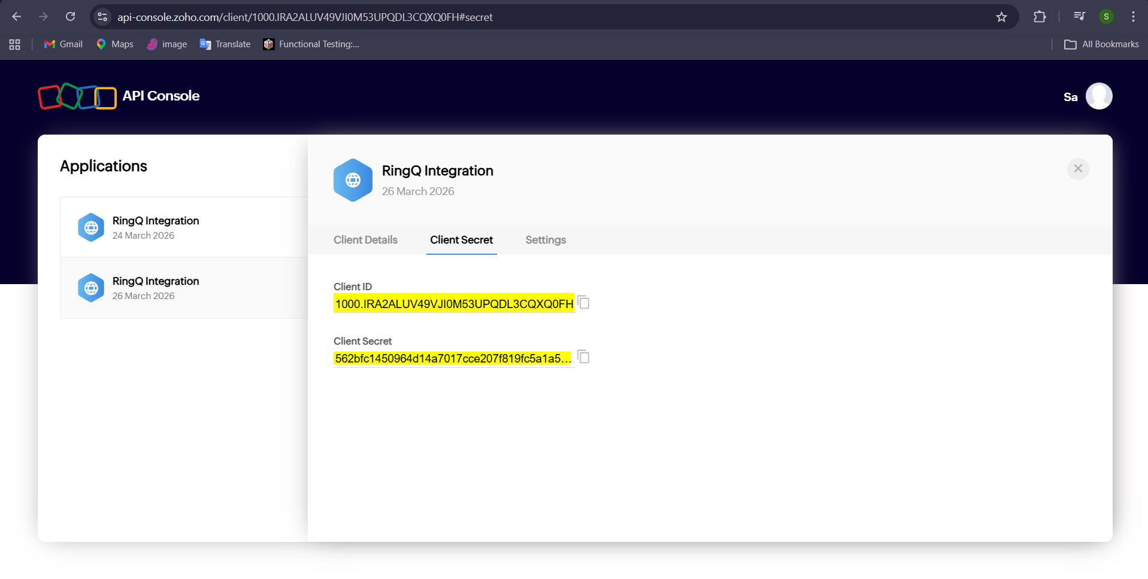The height and width of the screenshot is (579, 1148).
Task: Select RingQ Integration dated 24 March 2026
Action: [184, 227]
